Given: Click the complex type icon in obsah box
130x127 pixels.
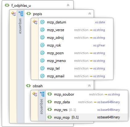Looking at the screenshot, I should (35, 94).
